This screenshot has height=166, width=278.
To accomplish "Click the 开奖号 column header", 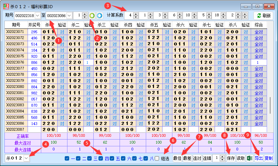I will tap(34, 25).
